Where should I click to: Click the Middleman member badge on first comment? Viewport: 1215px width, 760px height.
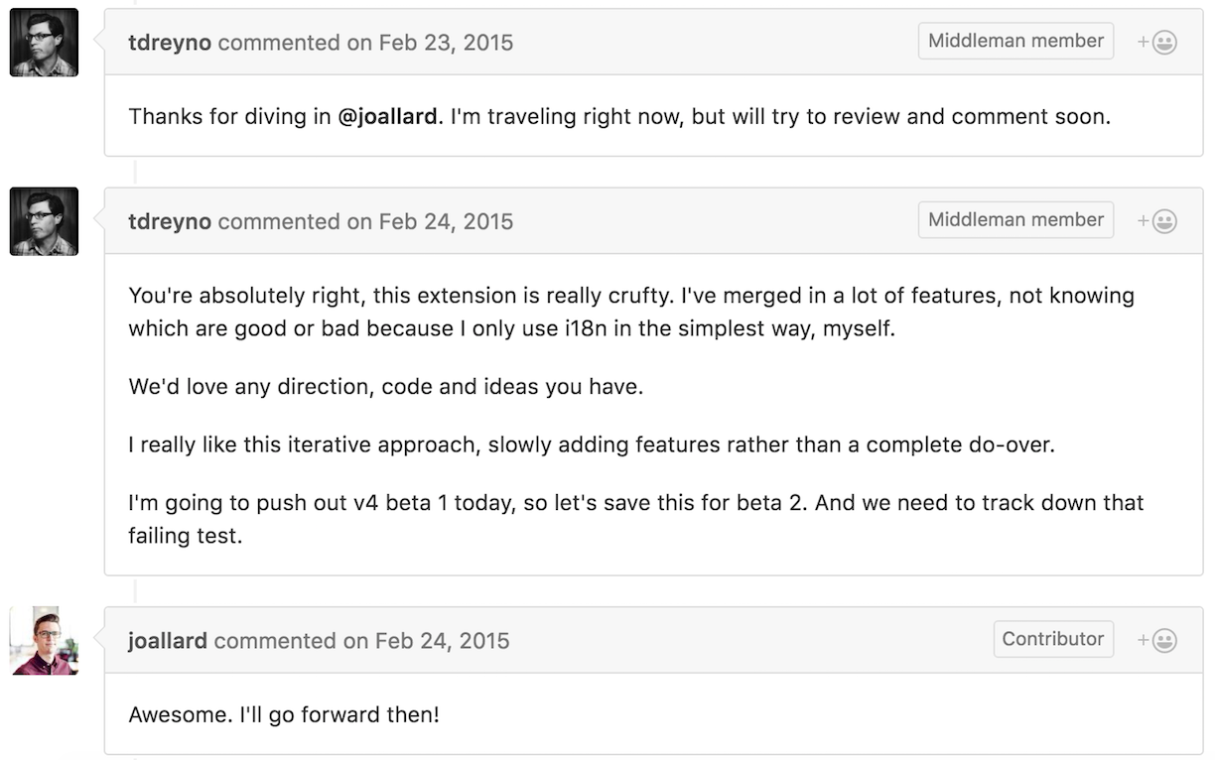pyautogui.click(x=1014, y=41)
